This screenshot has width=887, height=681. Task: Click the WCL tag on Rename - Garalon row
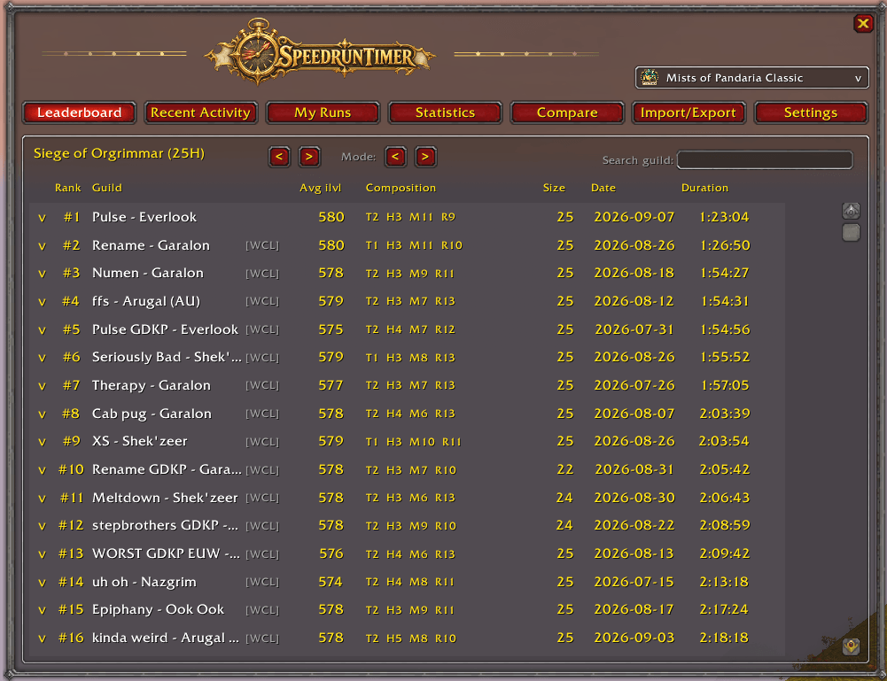coord(262,245)
